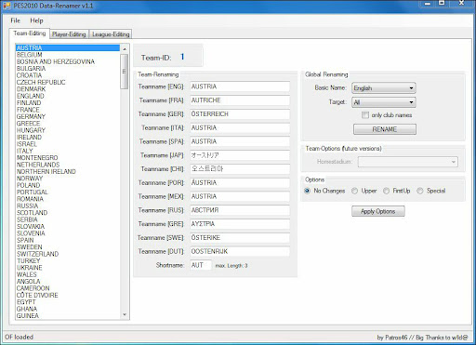The width and height of the screenshot is (476, 345).
Task: Switch to the League-Editing tab
Action: click(x=111, y=34)
